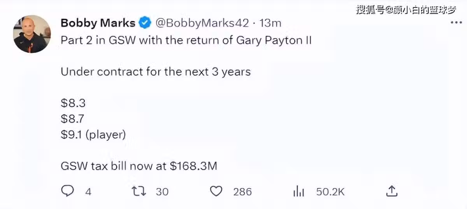Screen dimensions: 467x209
Task: Open the @BobbyMarks42 handle link
Action: click(202, 23)
